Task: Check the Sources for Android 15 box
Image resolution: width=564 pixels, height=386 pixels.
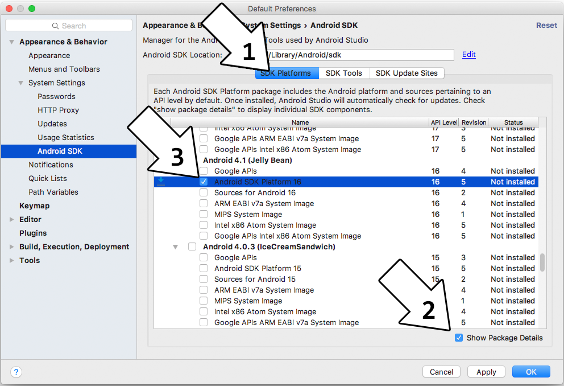Action: [204, 279]
